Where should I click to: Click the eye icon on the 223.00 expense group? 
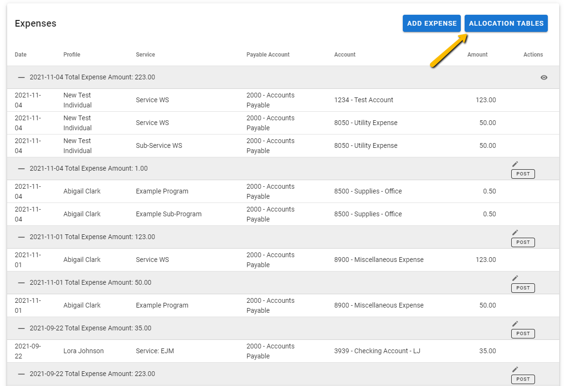point(544,77)
